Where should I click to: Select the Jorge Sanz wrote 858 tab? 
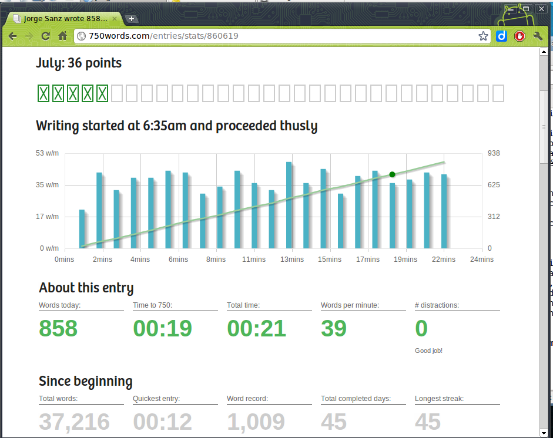click(x=62, y=19)
